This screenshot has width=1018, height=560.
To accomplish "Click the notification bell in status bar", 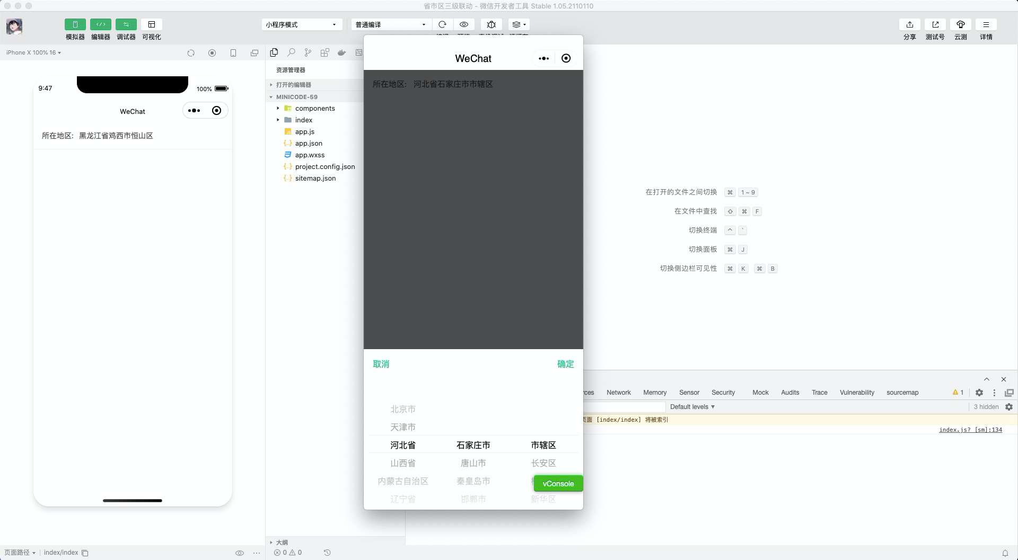I will coord(1005,553).
